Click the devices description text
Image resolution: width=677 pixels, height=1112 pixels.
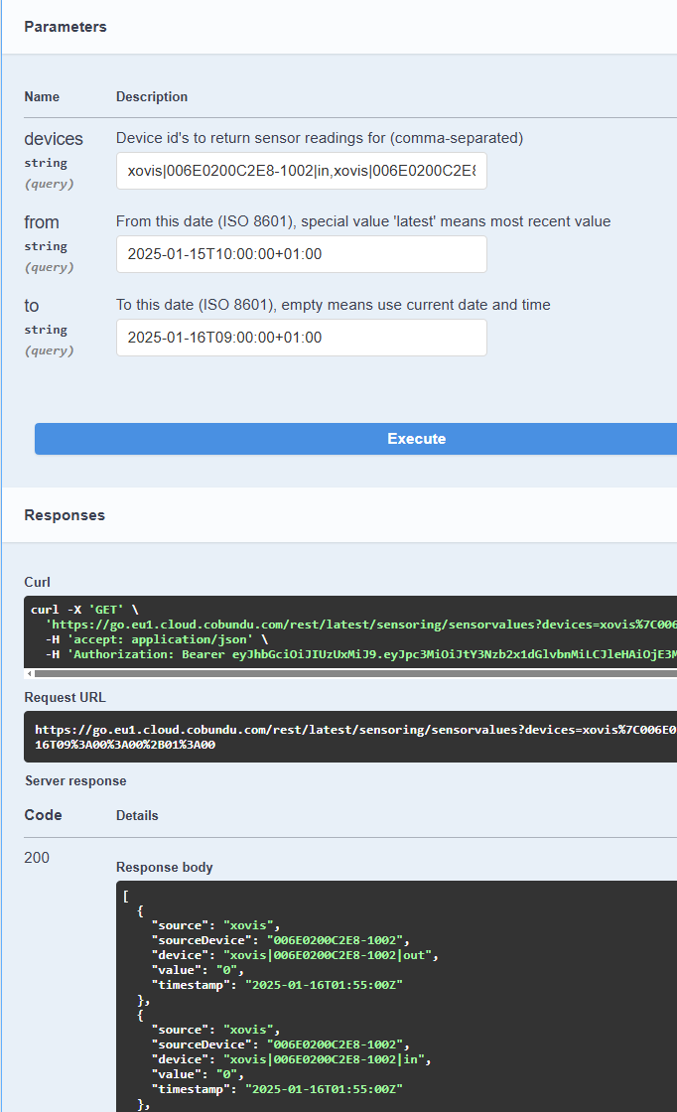coord(320,138)
